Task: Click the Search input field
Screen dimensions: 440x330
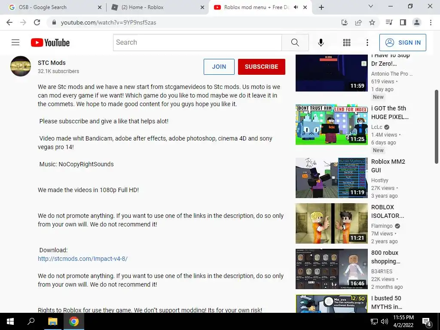Action: click(197, 43)
